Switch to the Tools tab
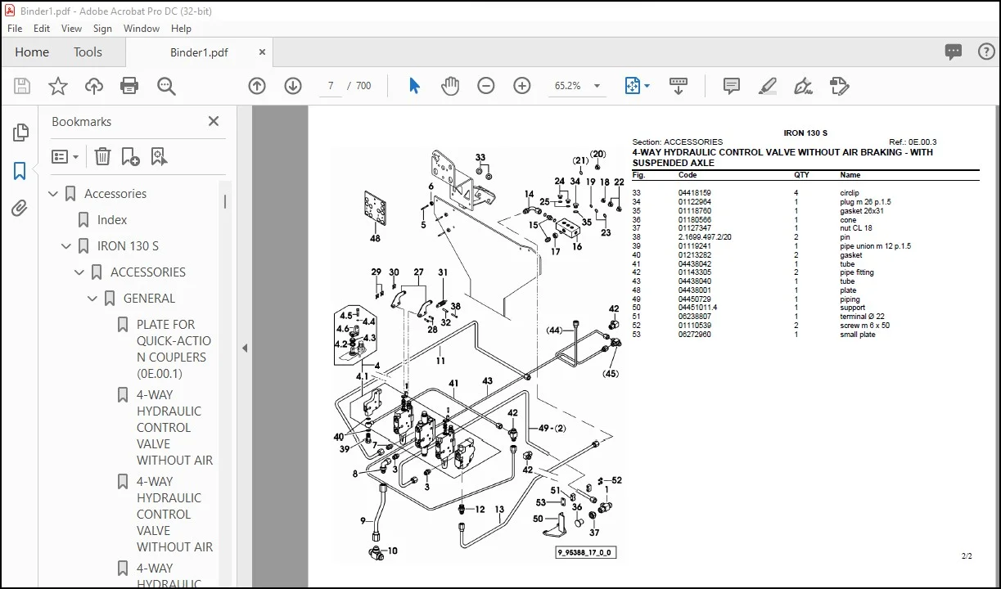Screen dimensions: 1001x589 [88, 52]
